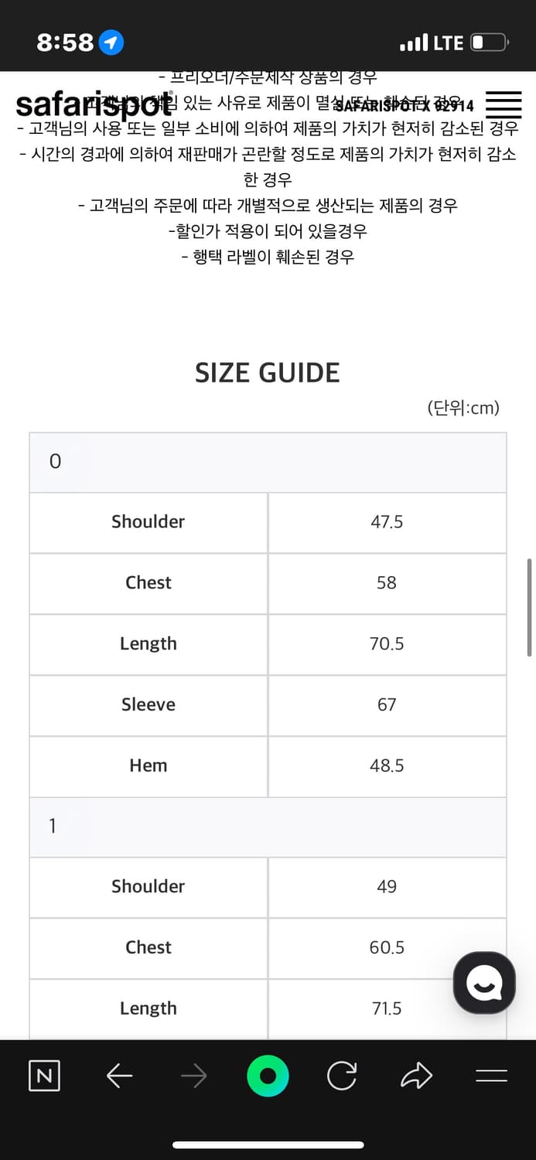This screenshot has width=536, height=1160.
Task: Open the site navigation hamburger menu
Action: tap(503, 104)
